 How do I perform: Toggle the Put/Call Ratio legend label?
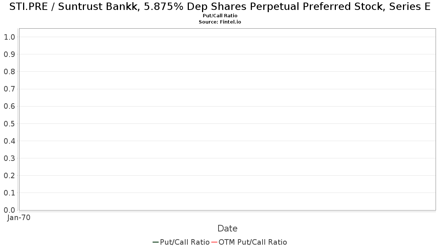click(x=185, y=242)
